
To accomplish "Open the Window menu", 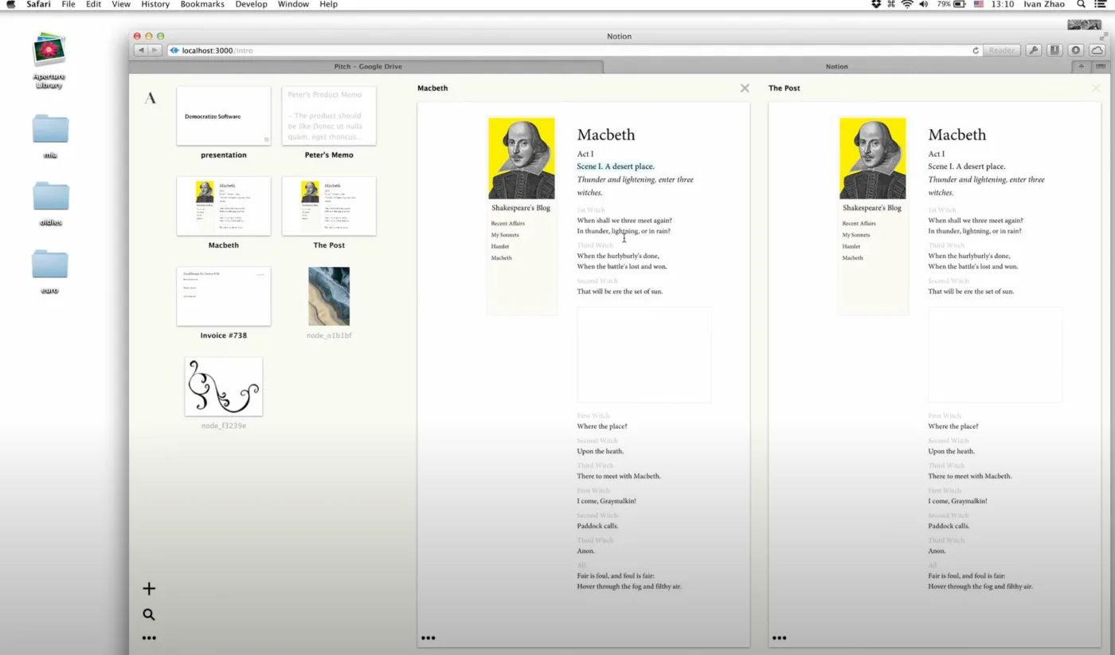I will (x=293, y=5).
